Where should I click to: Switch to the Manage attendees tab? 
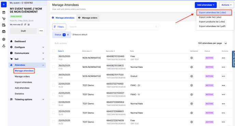[63, 18]
